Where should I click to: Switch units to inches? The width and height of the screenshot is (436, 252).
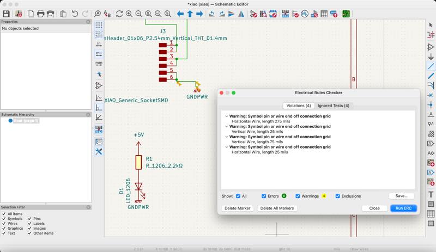click(99, 44)
